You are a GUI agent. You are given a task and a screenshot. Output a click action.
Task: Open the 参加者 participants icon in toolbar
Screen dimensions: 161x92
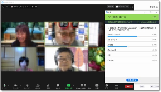pyautogui.click(x=38, y=85)
